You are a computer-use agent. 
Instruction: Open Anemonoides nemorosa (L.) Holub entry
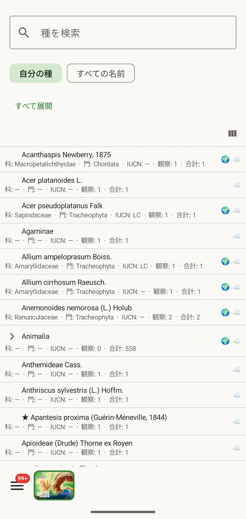pyautogui.click(x=123, y=312)
